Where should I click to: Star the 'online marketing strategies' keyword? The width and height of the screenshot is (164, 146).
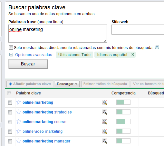(19, 112)
